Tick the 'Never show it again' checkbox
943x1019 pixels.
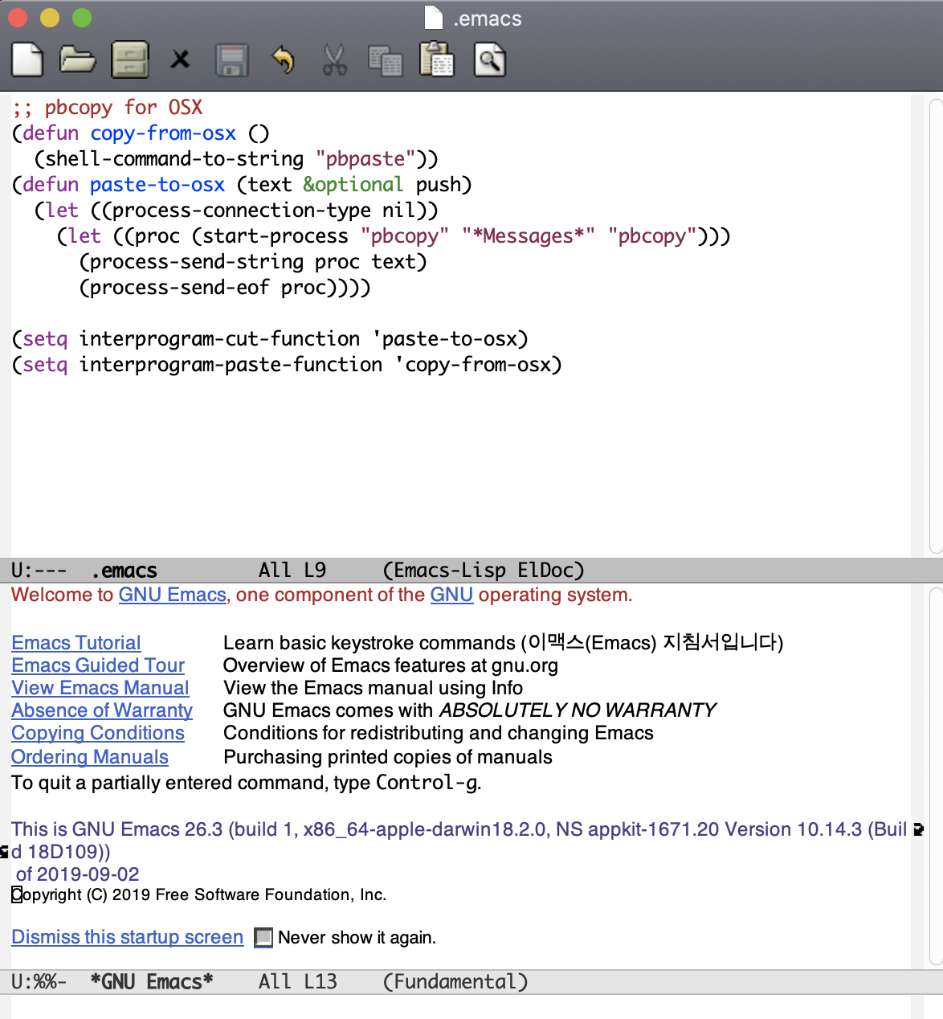tap(263, 938)
